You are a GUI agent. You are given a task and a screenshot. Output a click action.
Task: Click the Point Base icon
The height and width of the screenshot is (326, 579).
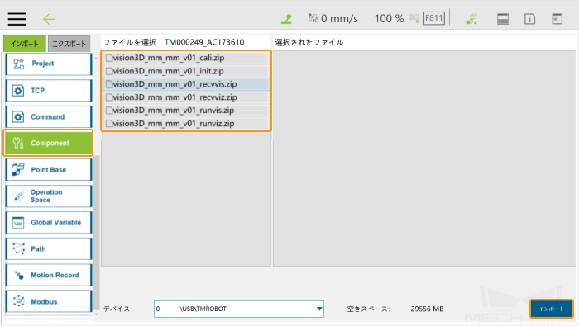[x=18, y=169]
